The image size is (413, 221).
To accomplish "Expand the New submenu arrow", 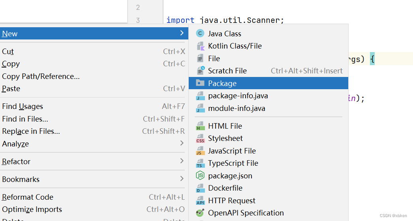I will pos(182,33).
